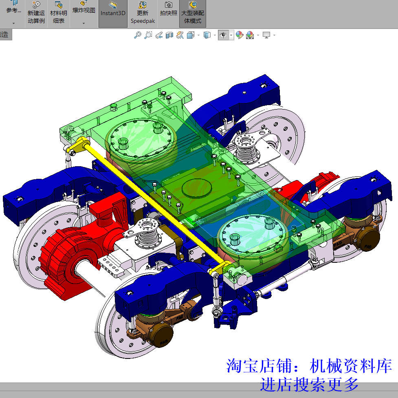
Task: Disable 大型装配体模式 large assembly mode
Action: click(x=193, y=12)
